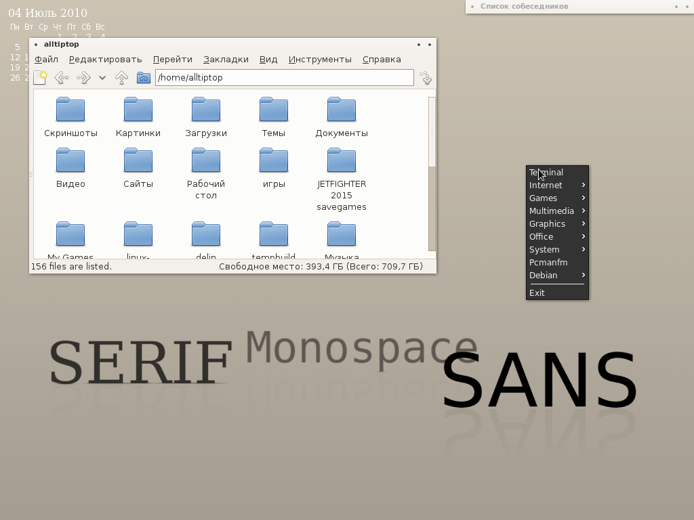The width and height of the screenshot is (694, 520).
Task: Expand the Internet submenu
Action: (x=557, y=186)
